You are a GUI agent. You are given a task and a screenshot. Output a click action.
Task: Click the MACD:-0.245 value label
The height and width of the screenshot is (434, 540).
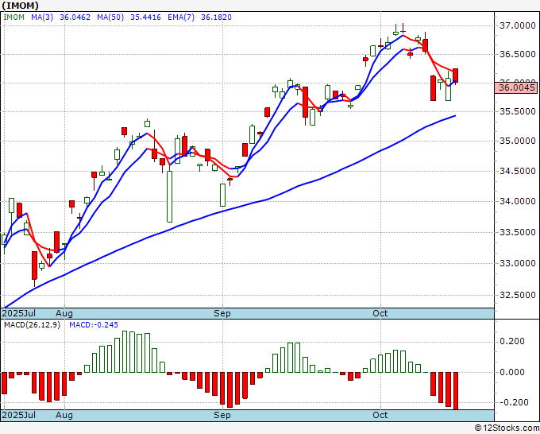(94, 325)
